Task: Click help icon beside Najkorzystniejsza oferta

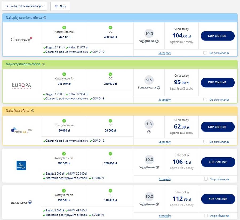Action: tap(43, 64)
